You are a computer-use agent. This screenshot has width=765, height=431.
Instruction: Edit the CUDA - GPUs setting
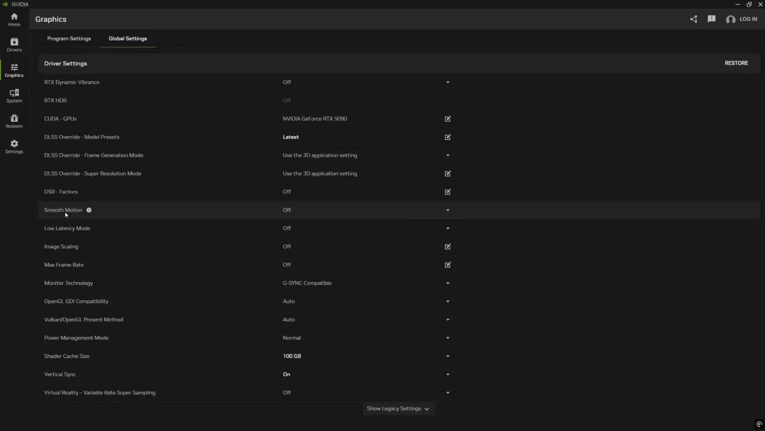448,119
